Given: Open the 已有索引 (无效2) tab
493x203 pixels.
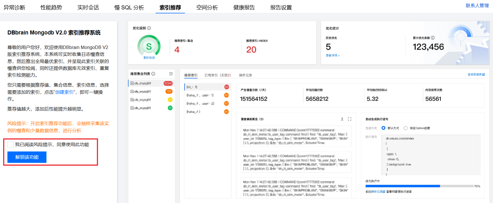Looking at the screenshot, I should pos(217,75).
